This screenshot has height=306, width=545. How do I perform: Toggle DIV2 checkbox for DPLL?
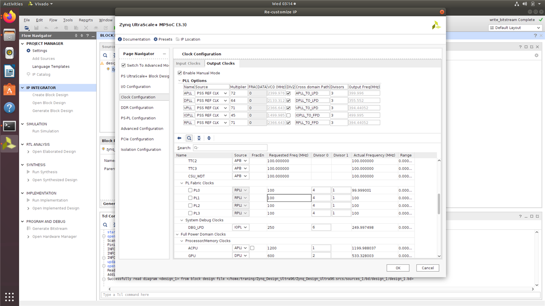[289, 101]
